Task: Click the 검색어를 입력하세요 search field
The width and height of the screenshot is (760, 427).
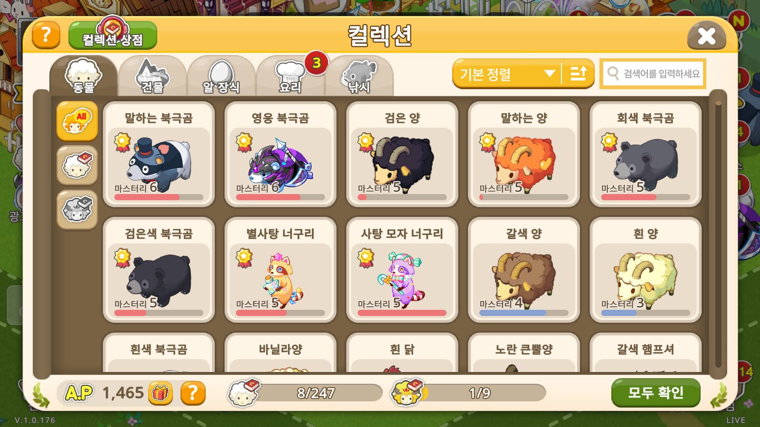Action: coord(653,74)
